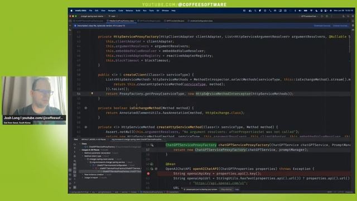
Task: Click the Download Sources link
Action: [x=322, y=26]
